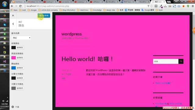This screenshot has width=195, height=110.
Task: Click the camera screenshot extension icon
Action: pyautogui.click(x=179, y=6)
